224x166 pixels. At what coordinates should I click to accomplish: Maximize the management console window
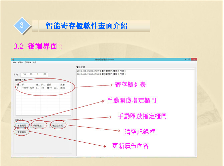(189, 59)
